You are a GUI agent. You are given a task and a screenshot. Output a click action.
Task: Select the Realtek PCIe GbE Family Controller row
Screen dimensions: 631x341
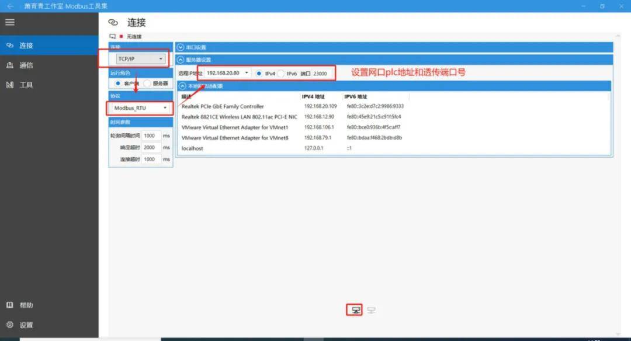pyautogui.click(x=223, y=106)
